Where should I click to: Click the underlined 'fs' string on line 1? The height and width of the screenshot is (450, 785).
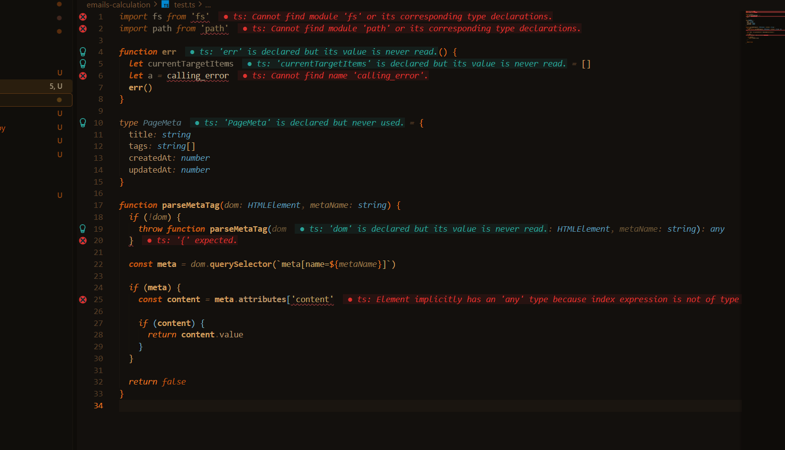[200, 16]
